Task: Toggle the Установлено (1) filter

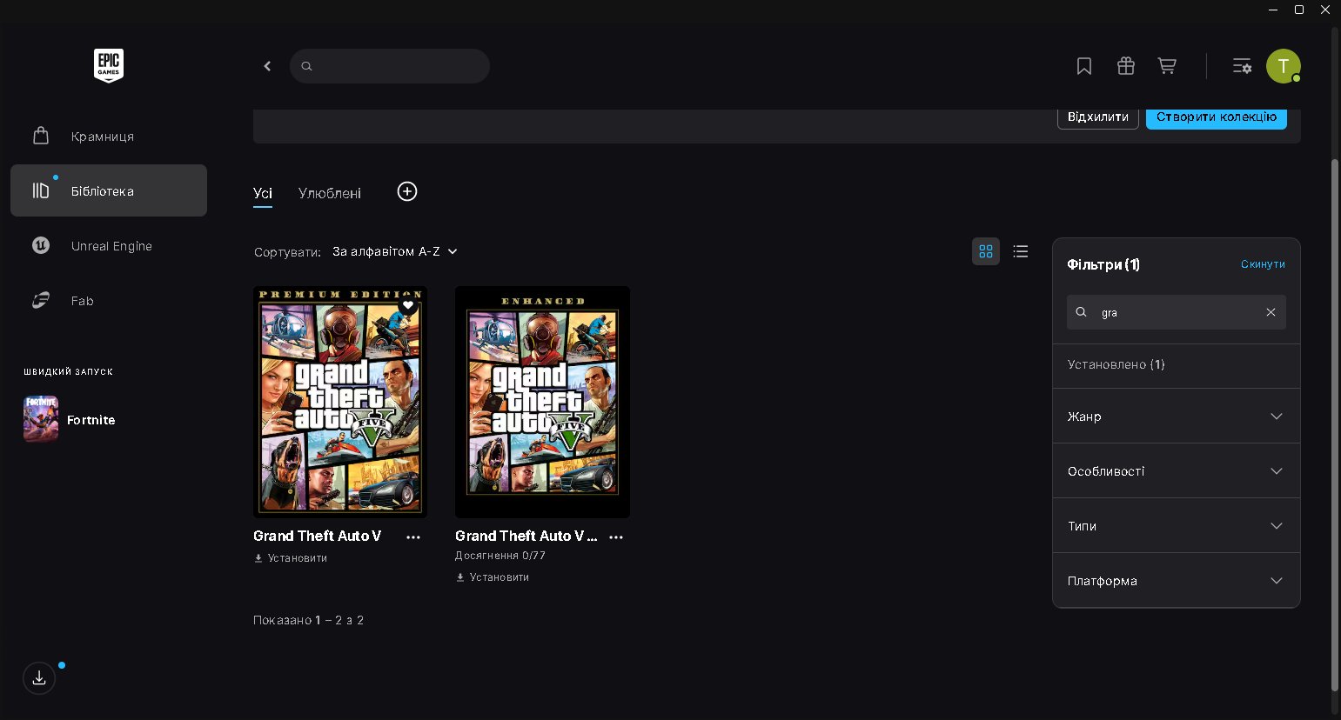Action: pos(1177,365)
